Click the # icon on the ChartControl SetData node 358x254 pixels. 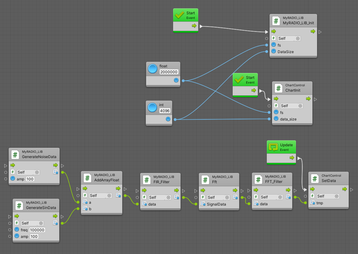click(315, 178)
